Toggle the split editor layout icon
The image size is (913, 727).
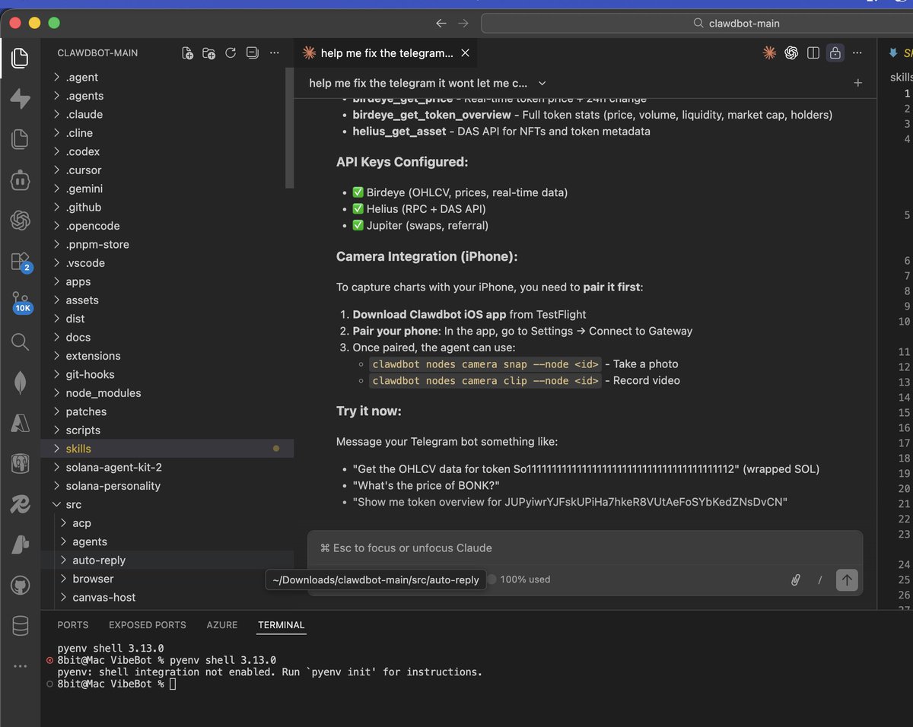tap(813, 53)
